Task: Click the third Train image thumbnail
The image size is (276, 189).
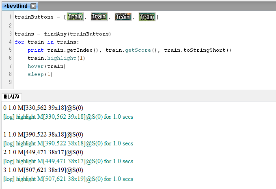Action: [x=123, y=17]
